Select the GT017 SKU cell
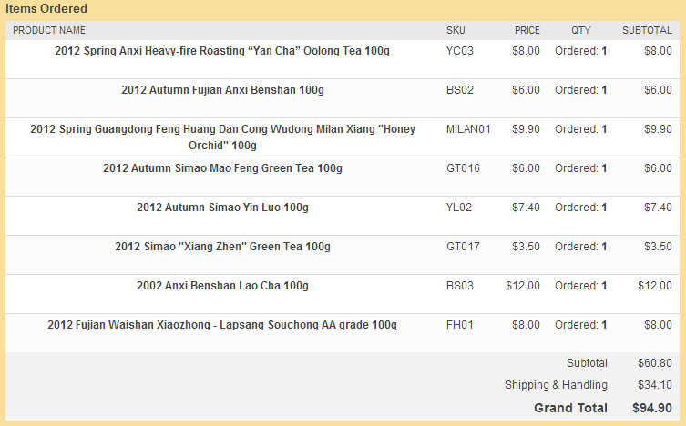The image size is (686, 426). coord(463,247)
